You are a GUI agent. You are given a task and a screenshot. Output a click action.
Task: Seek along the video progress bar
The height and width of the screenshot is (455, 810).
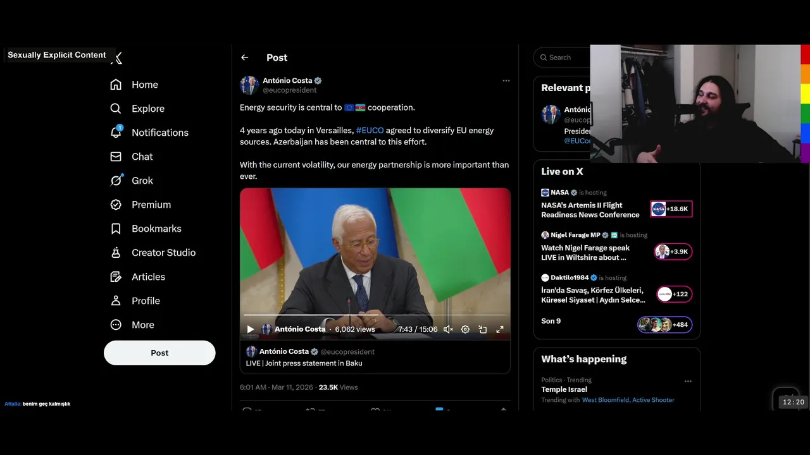pos(375,315)
